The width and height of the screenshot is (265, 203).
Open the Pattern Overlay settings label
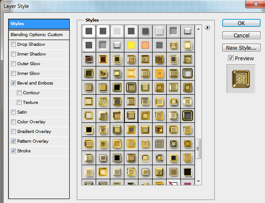pyautogui.click(x=33, y=141)
